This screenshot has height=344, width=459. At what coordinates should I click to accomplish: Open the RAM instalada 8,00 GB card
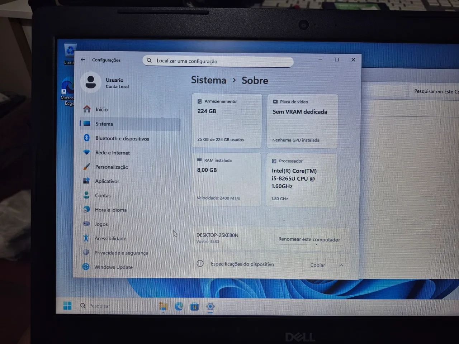tap(226, 180)
